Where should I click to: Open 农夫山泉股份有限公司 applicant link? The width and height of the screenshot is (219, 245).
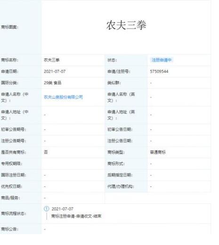click(63, 97)
